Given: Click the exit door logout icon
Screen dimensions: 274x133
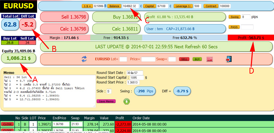Looking at the screenshot, I should [229, 59].
